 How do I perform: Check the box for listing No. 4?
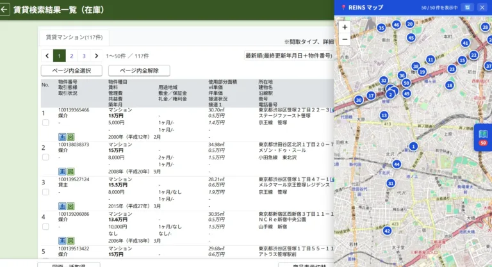pyautogui.click(x=45, y=227)
